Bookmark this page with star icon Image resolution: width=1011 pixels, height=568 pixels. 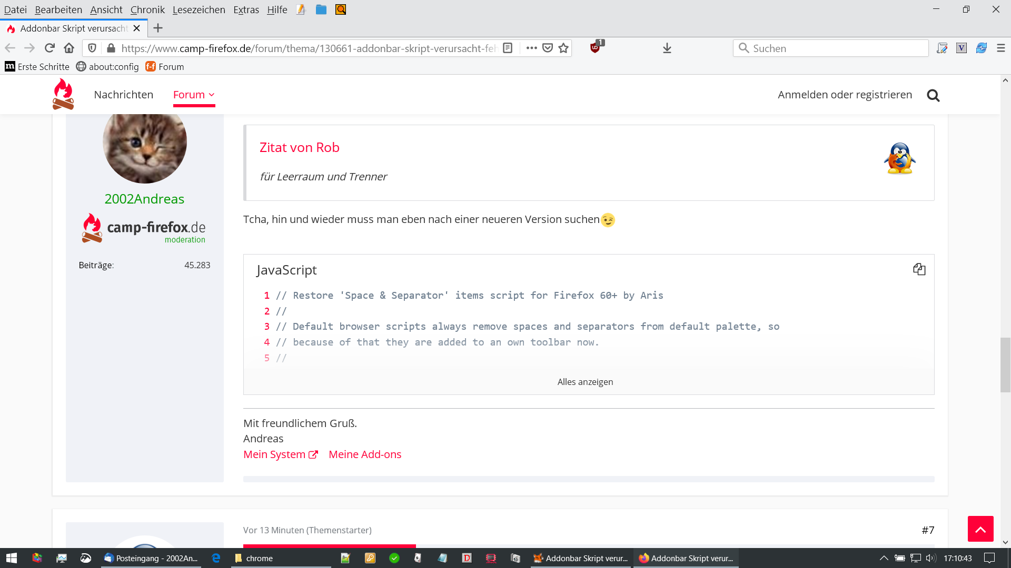[x=563, y=48]
